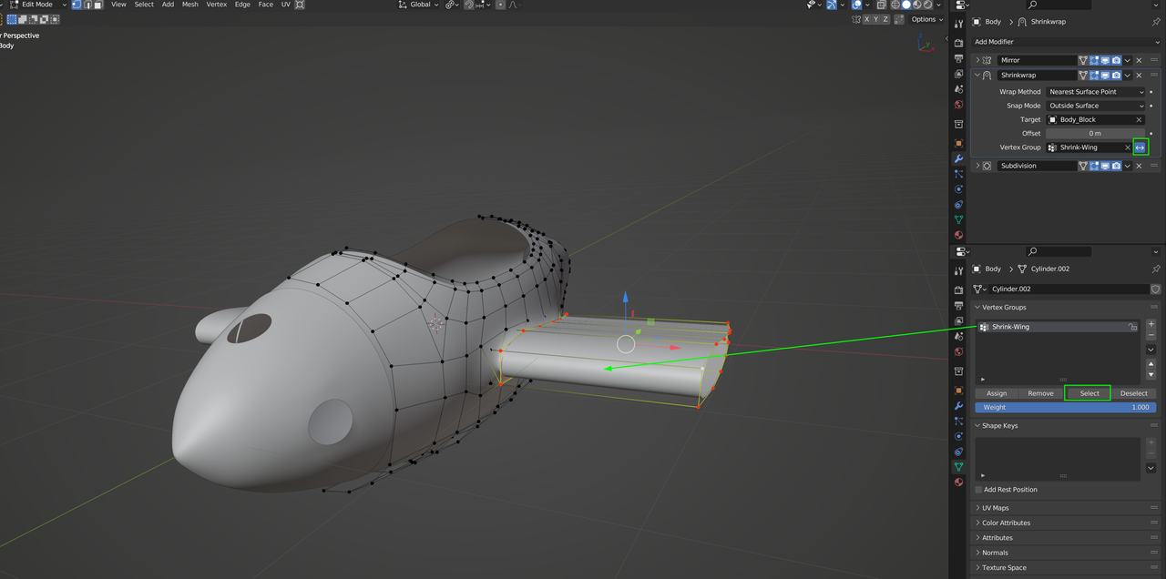
Task: Invert the Shrinkwrap vertex group influence
Action: pyautogui.click(x=1140, y=147)
